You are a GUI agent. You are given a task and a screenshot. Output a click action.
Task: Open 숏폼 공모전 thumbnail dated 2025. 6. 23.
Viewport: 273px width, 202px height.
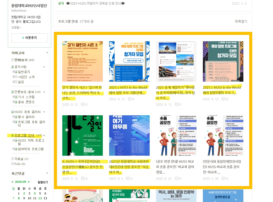coord(176,136)
